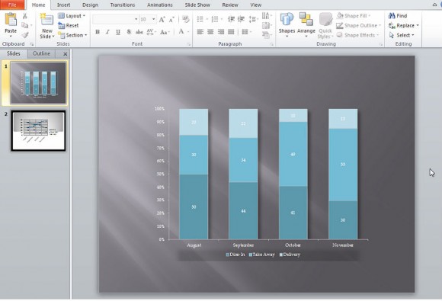Click the Take Away legend entry
This screenshot has height=301, width=442.
(261, 255)
